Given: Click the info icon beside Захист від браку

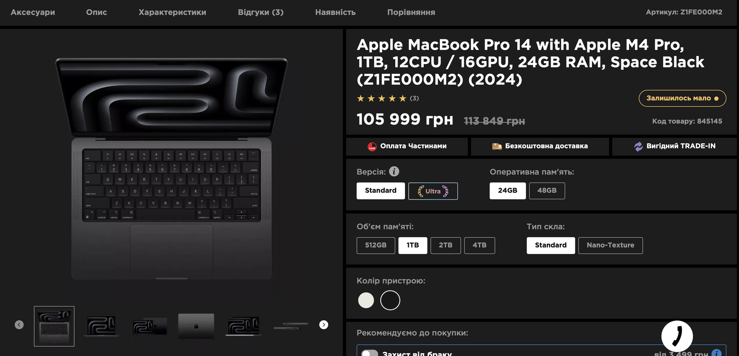Looking at the screenshot, I should 716,353.
